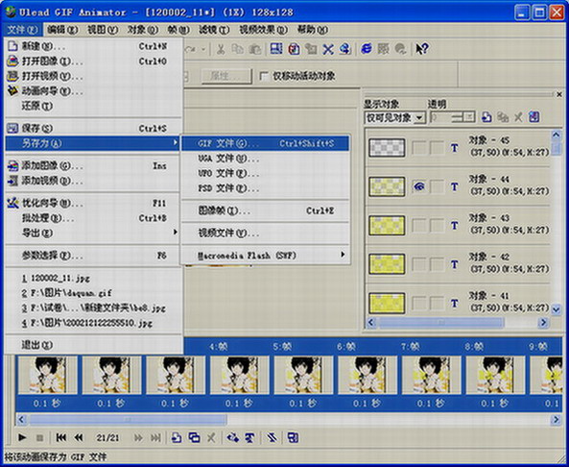Open the 滤镜 menu in menu bar
This screenshot has height=467, width=569.
click(214, 30)
